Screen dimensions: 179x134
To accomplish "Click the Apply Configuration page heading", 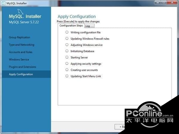I will [x=77, y=17].
